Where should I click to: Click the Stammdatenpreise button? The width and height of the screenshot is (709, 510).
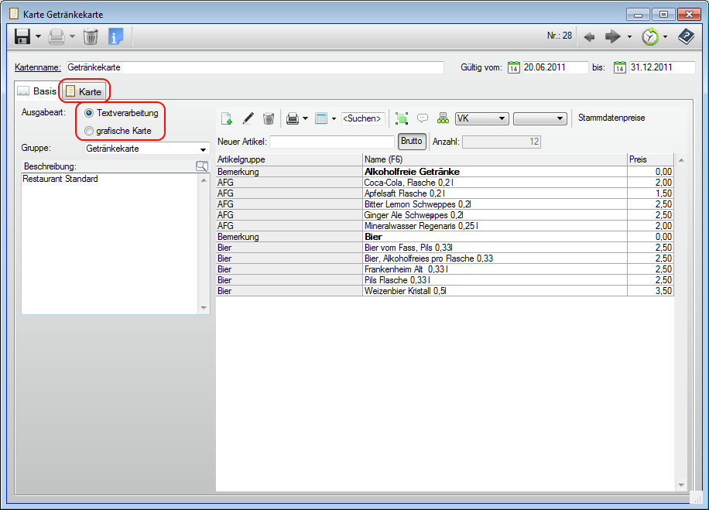611,118
